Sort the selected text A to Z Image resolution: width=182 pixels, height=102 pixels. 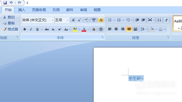click(159, 20)
